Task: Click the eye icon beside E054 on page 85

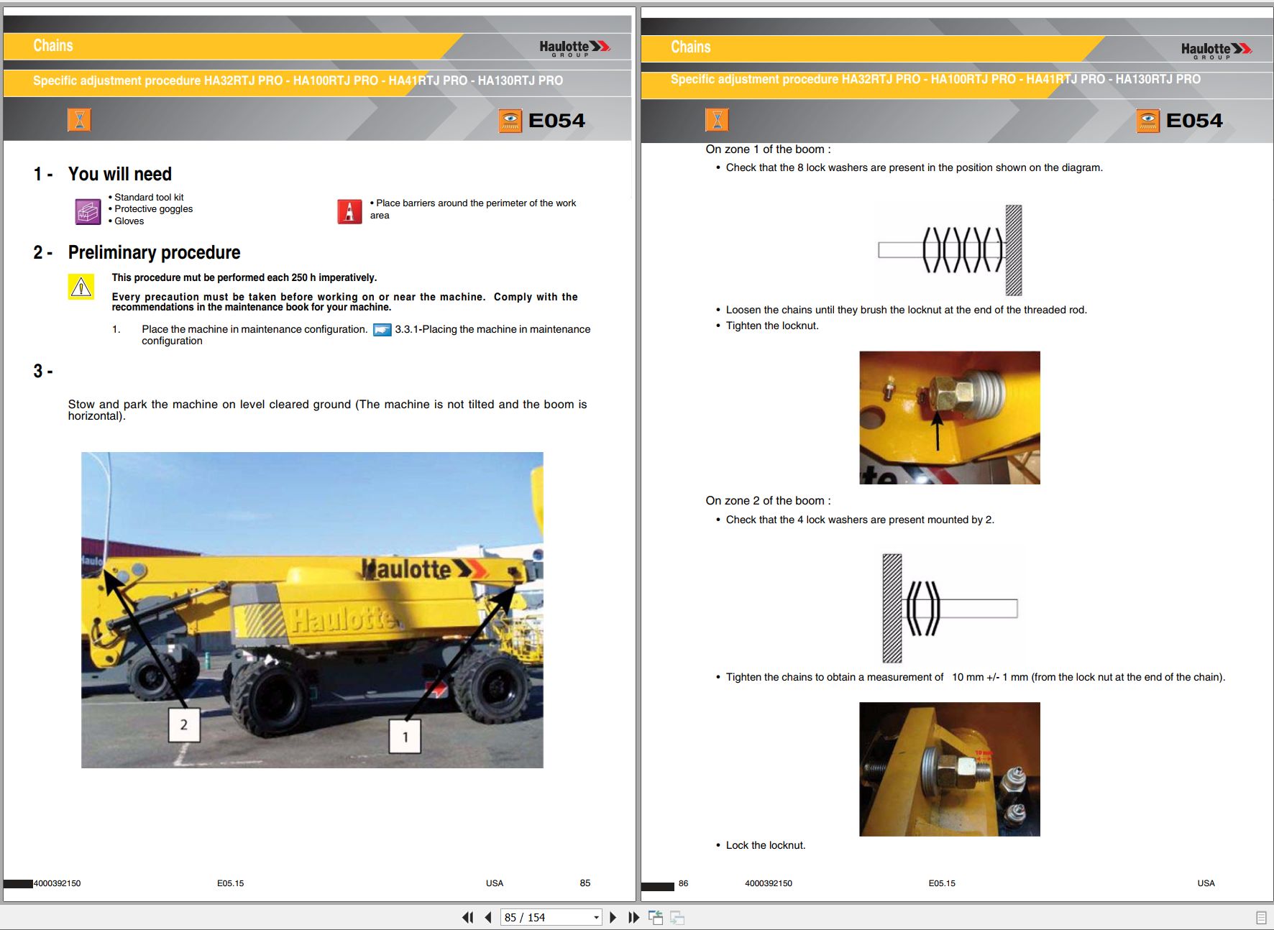Action: (x=510, y=121)
